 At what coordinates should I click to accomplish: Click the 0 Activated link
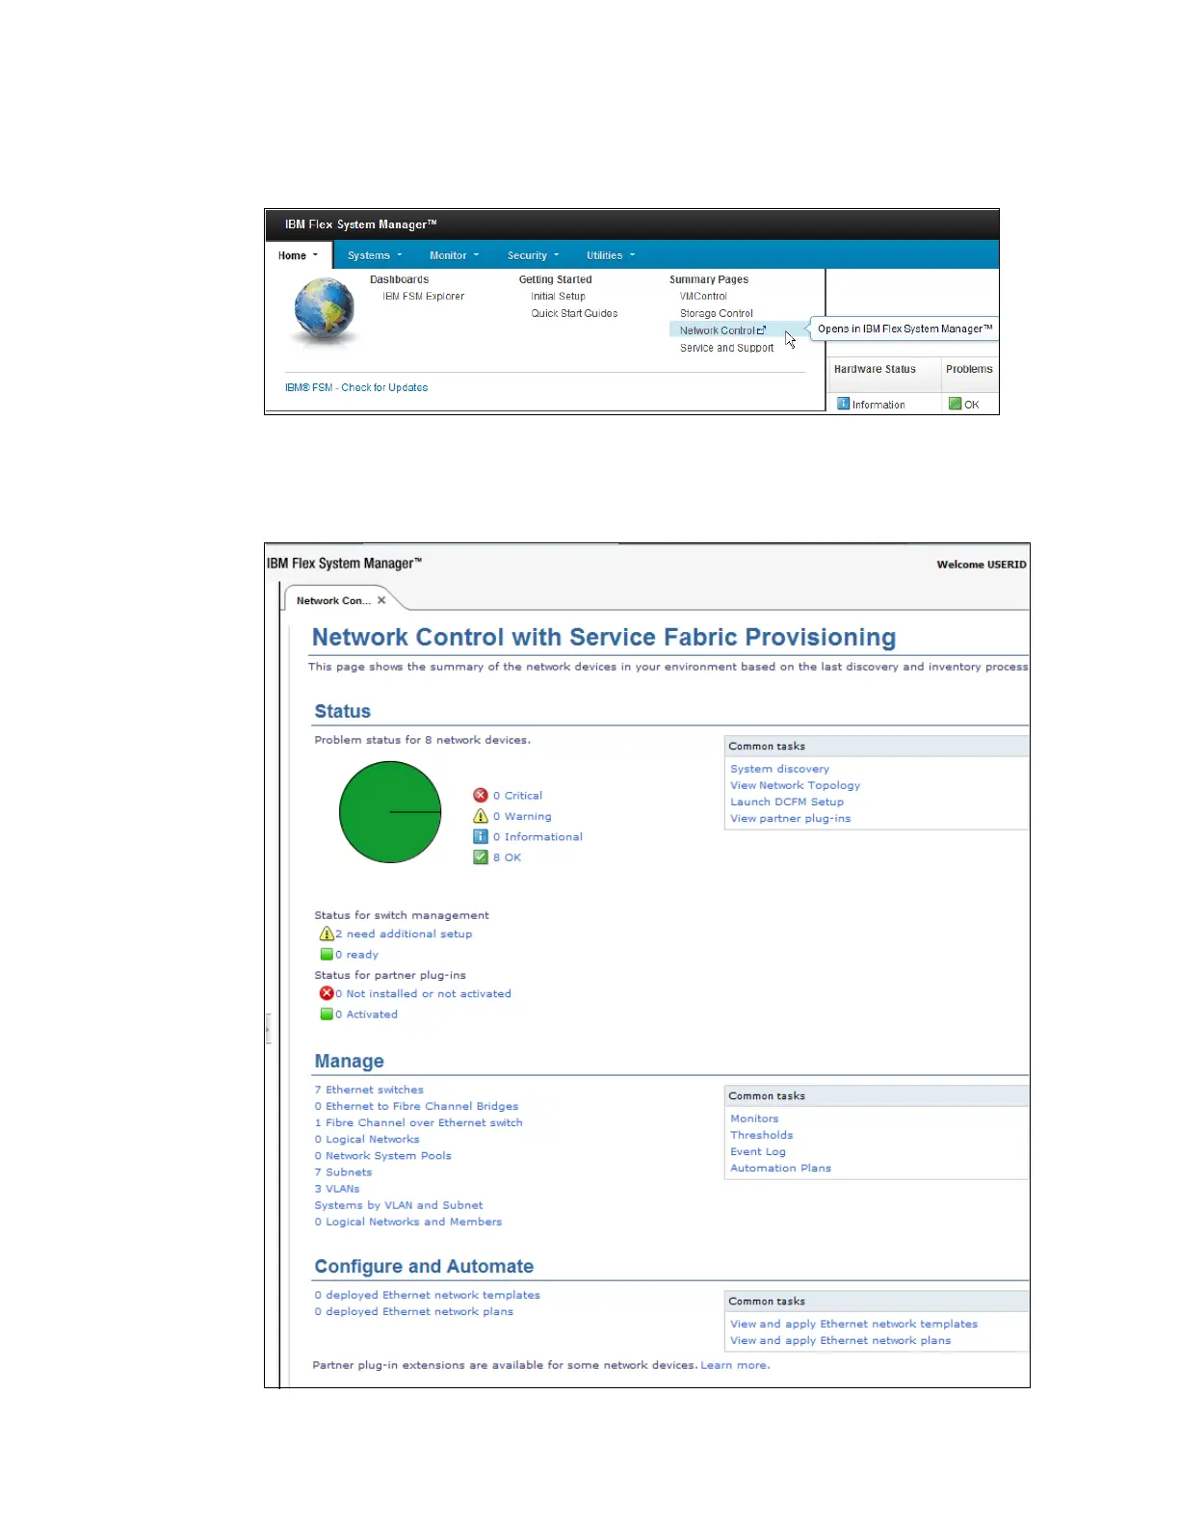coord(366,1013)
